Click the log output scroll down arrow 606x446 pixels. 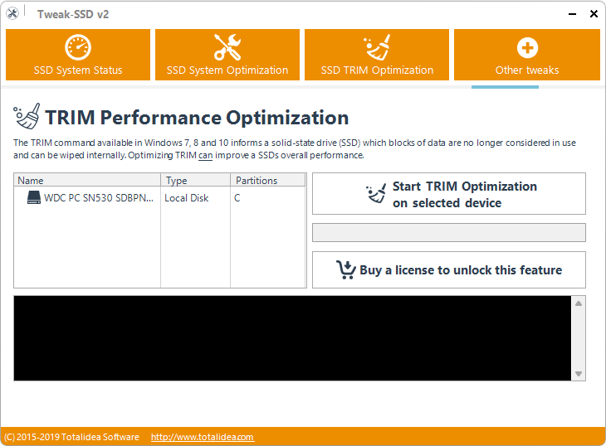(579, 374)
